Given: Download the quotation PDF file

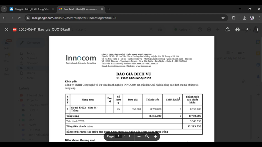Looking at the screenshot, I should tap(247, 29).
